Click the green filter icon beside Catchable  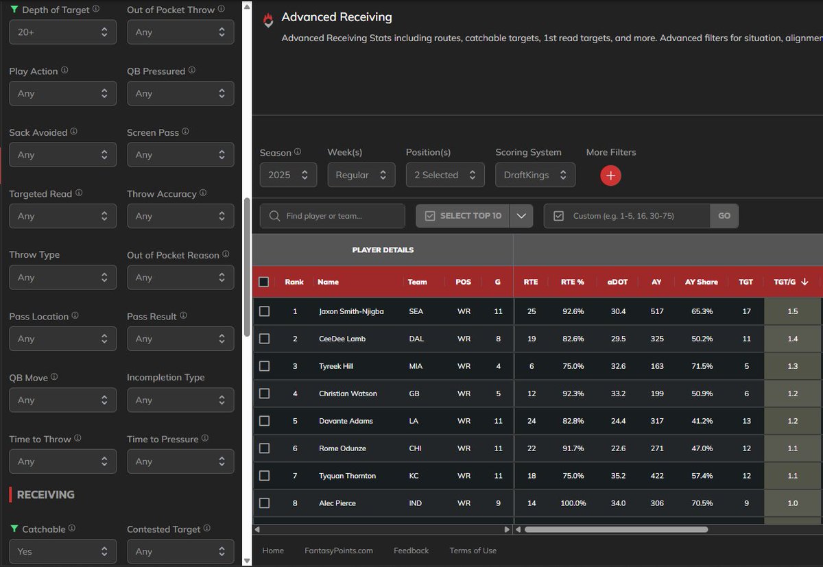tap(14, 529)
